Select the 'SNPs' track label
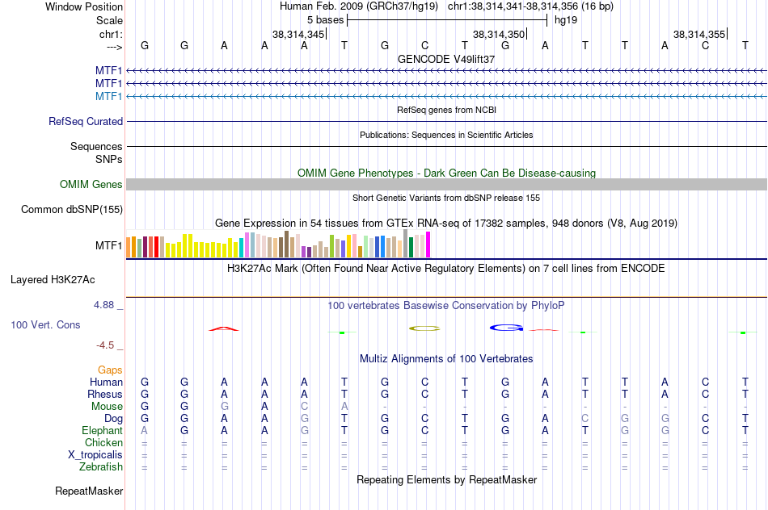Viewport: 768px width, 510px height. tap(109, 160)
